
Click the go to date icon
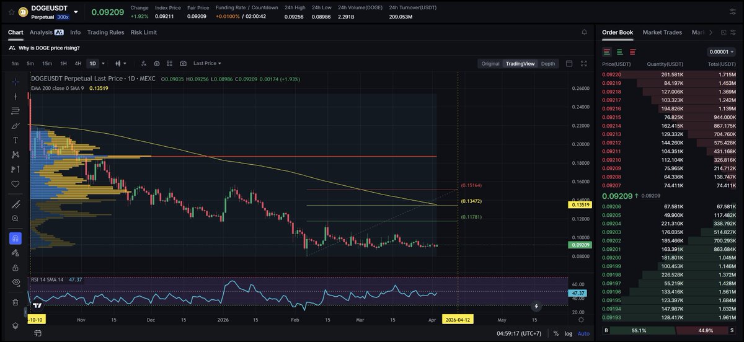[x=38, y=333]
